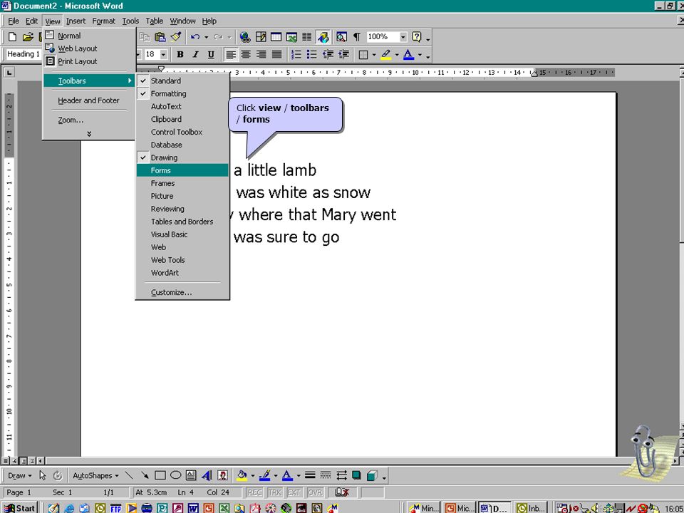The image size is (684, 513).
Task: Open the Insert menu
Action: (76, 21)
